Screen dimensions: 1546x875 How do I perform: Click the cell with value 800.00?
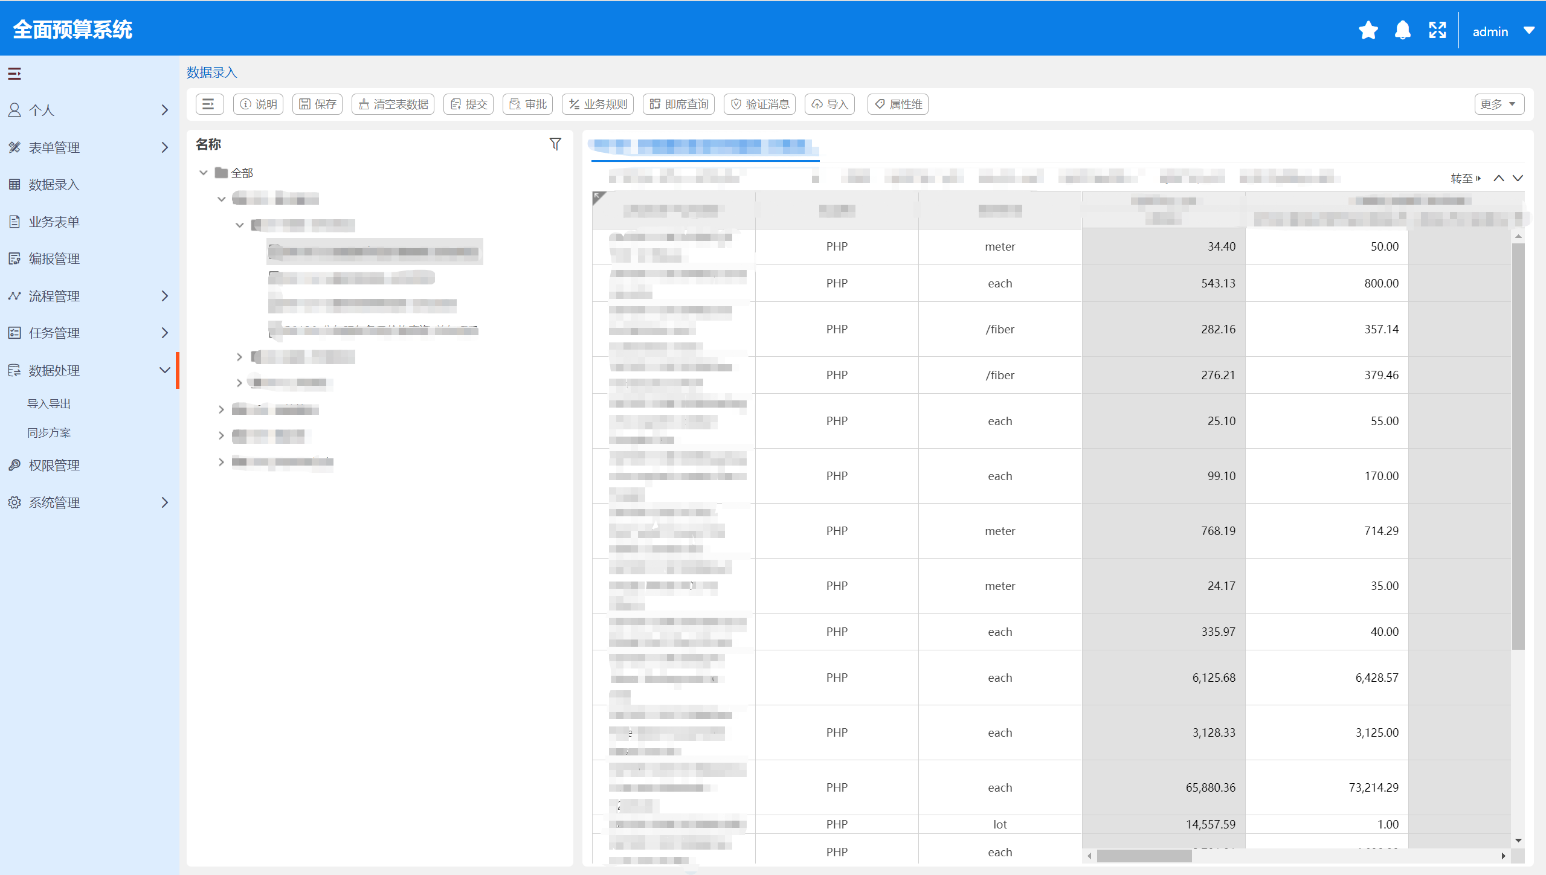pos(1327,283)
